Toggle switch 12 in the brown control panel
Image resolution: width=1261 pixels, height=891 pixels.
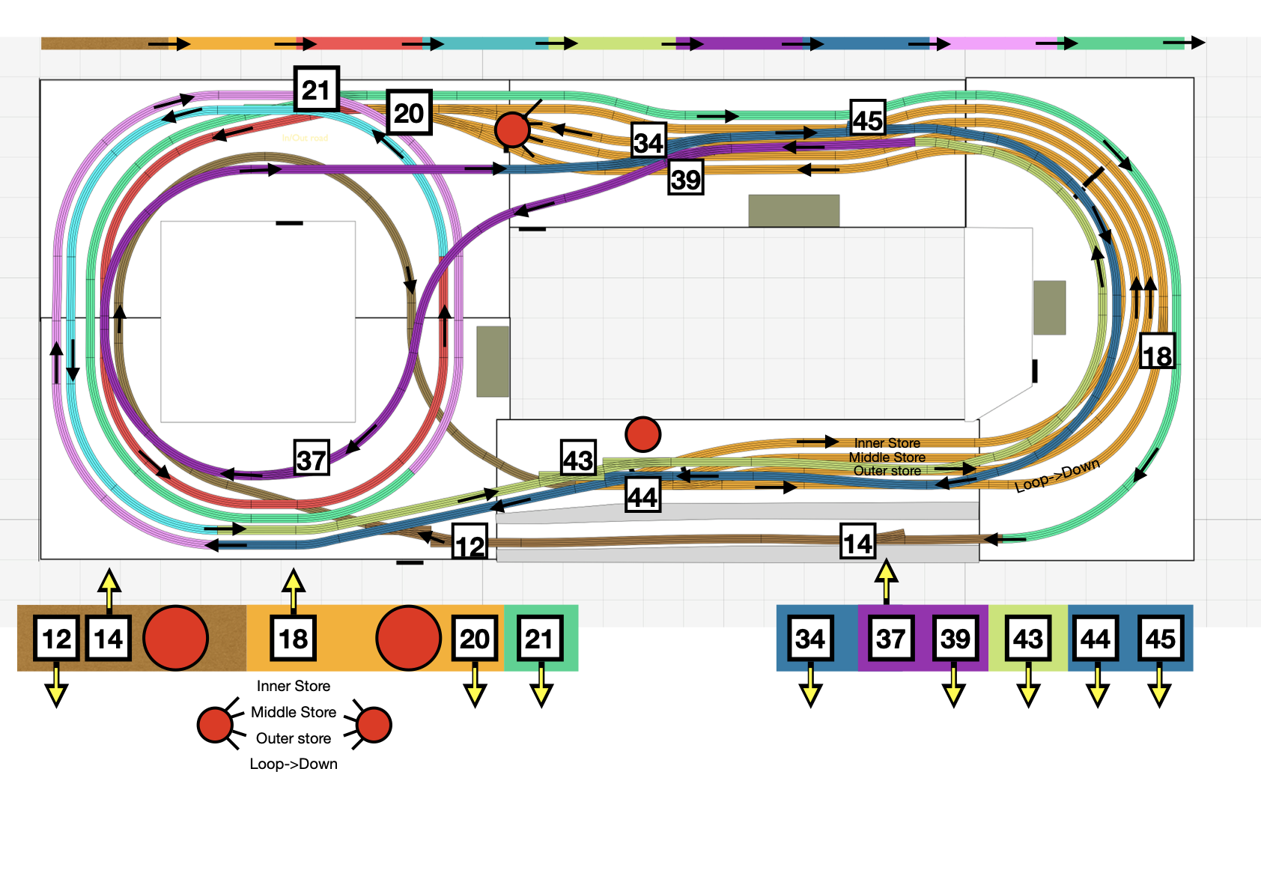57,639
